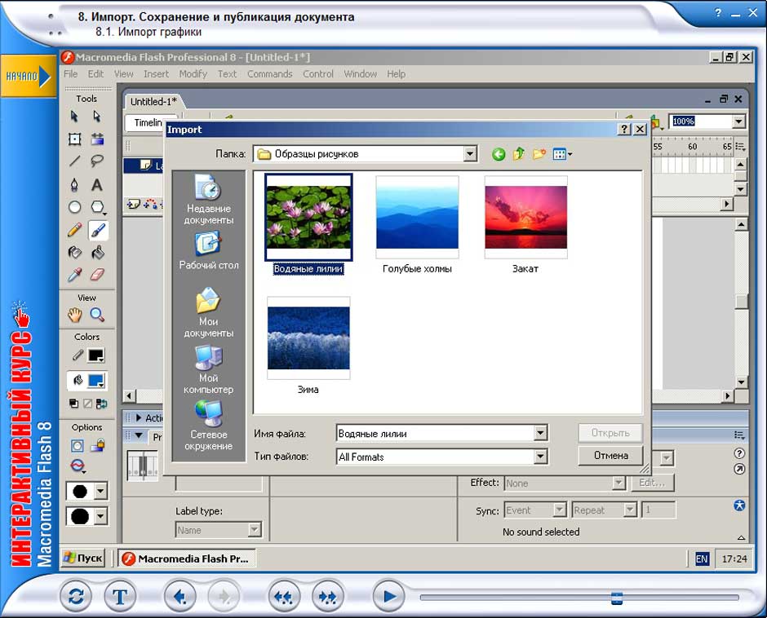
Task: Expand the Label type Name dropdown
Action: (x=255, y=530)
